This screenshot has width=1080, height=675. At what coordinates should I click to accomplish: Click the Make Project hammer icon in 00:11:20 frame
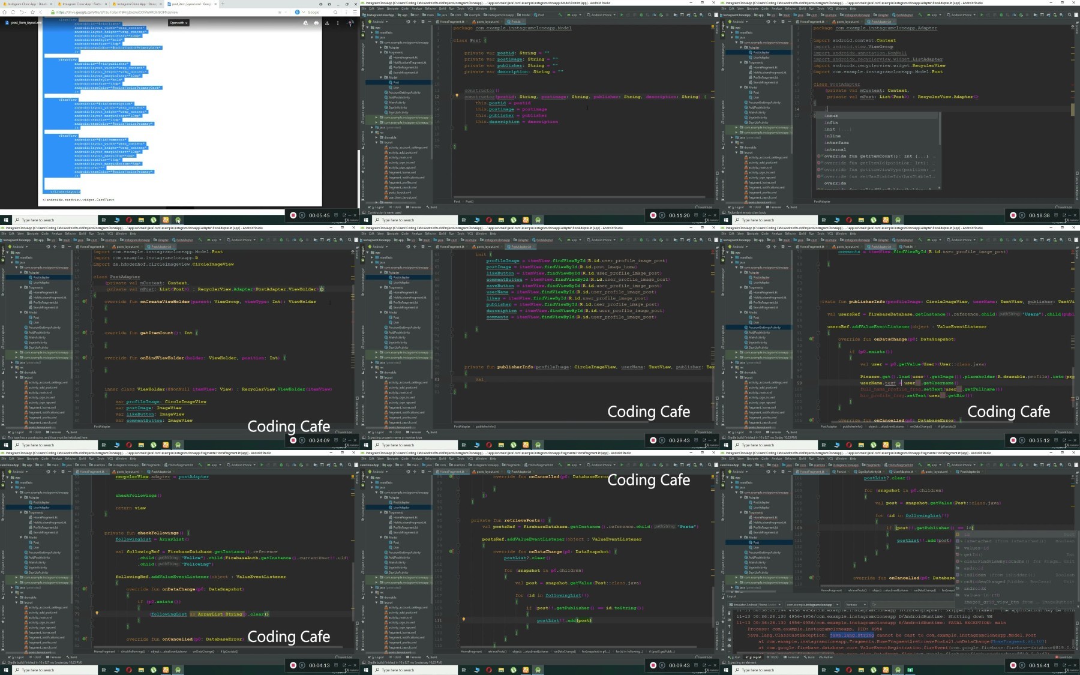point(560,15)
